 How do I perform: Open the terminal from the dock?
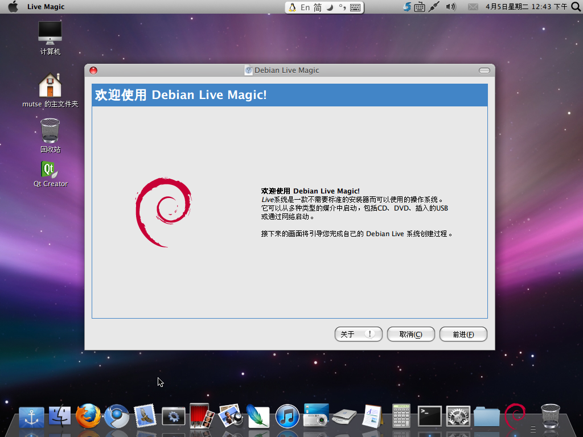[430, 416]
